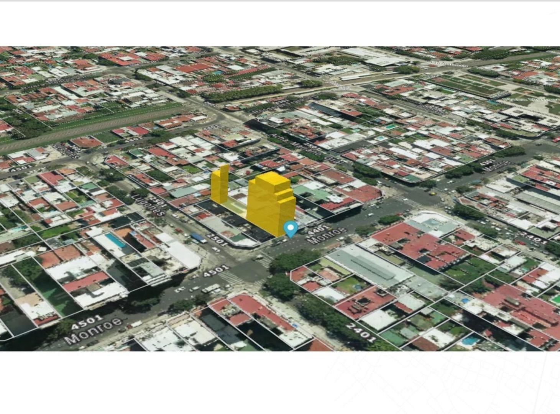This screenshot has height=414, width=560.
Task: Click the 'Lugones' label beside '2501'
Action: click(149, 205)
